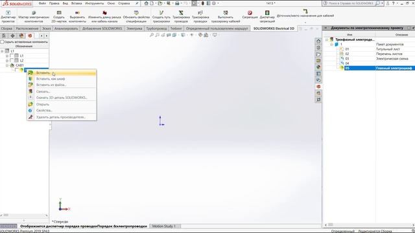Switch to first left-panel manager tab icon
The width and height of the screenshot is (415, 233).
4,36
